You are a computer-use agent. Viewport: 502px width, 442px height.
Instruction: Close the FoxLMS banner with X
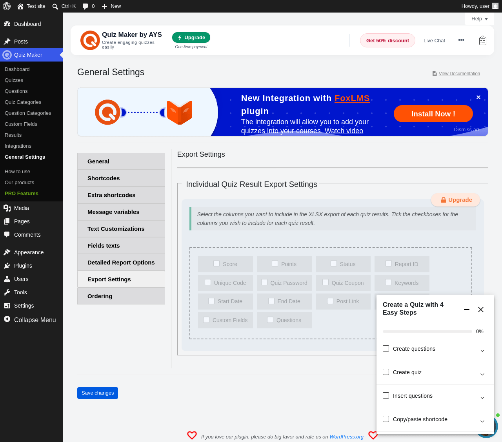(x=478, y=97)
